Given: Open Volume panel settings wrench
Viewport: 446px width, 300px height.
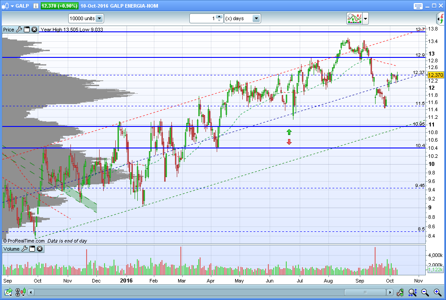Looking at the screenshot, I should [25, 249].
